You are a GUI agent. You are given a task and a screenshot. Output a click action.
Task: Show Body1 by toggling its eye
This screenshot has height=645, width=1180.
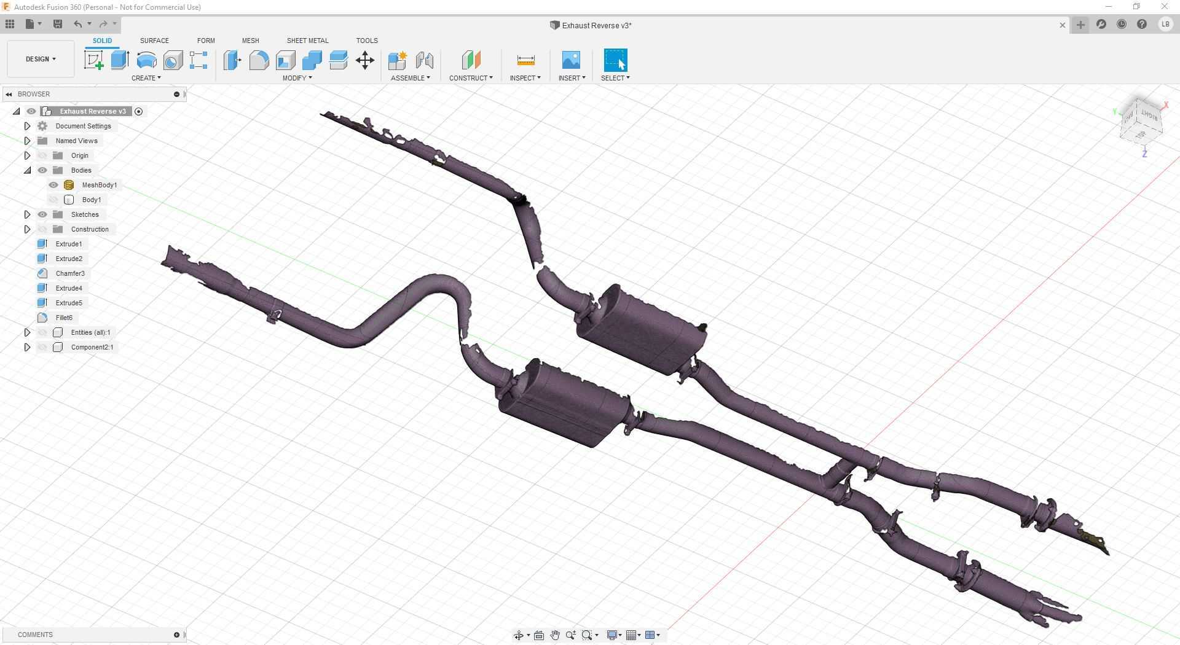coord(53,200)
